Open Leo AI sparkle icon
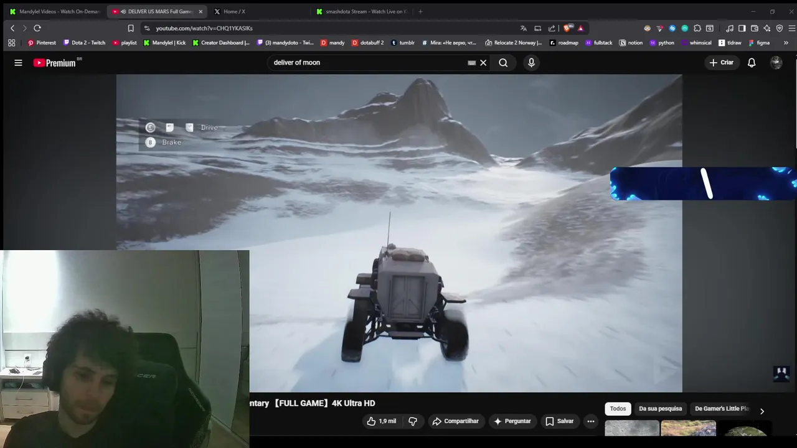 (x=767, y=28)
